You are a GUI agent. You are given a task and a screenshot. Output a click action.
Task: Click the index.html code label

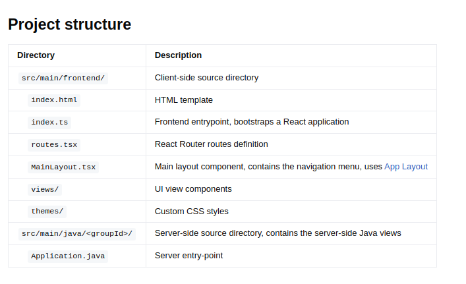pyautogui.click(x=54, y=100)
